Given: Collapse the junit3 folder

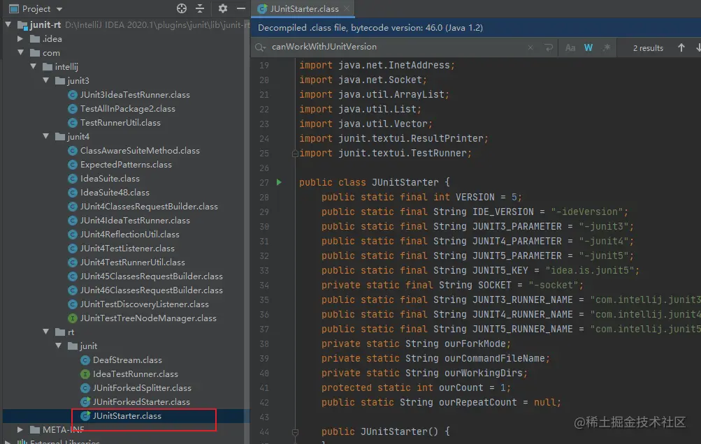Looking at the screenshot, I should tap(46, 80).
